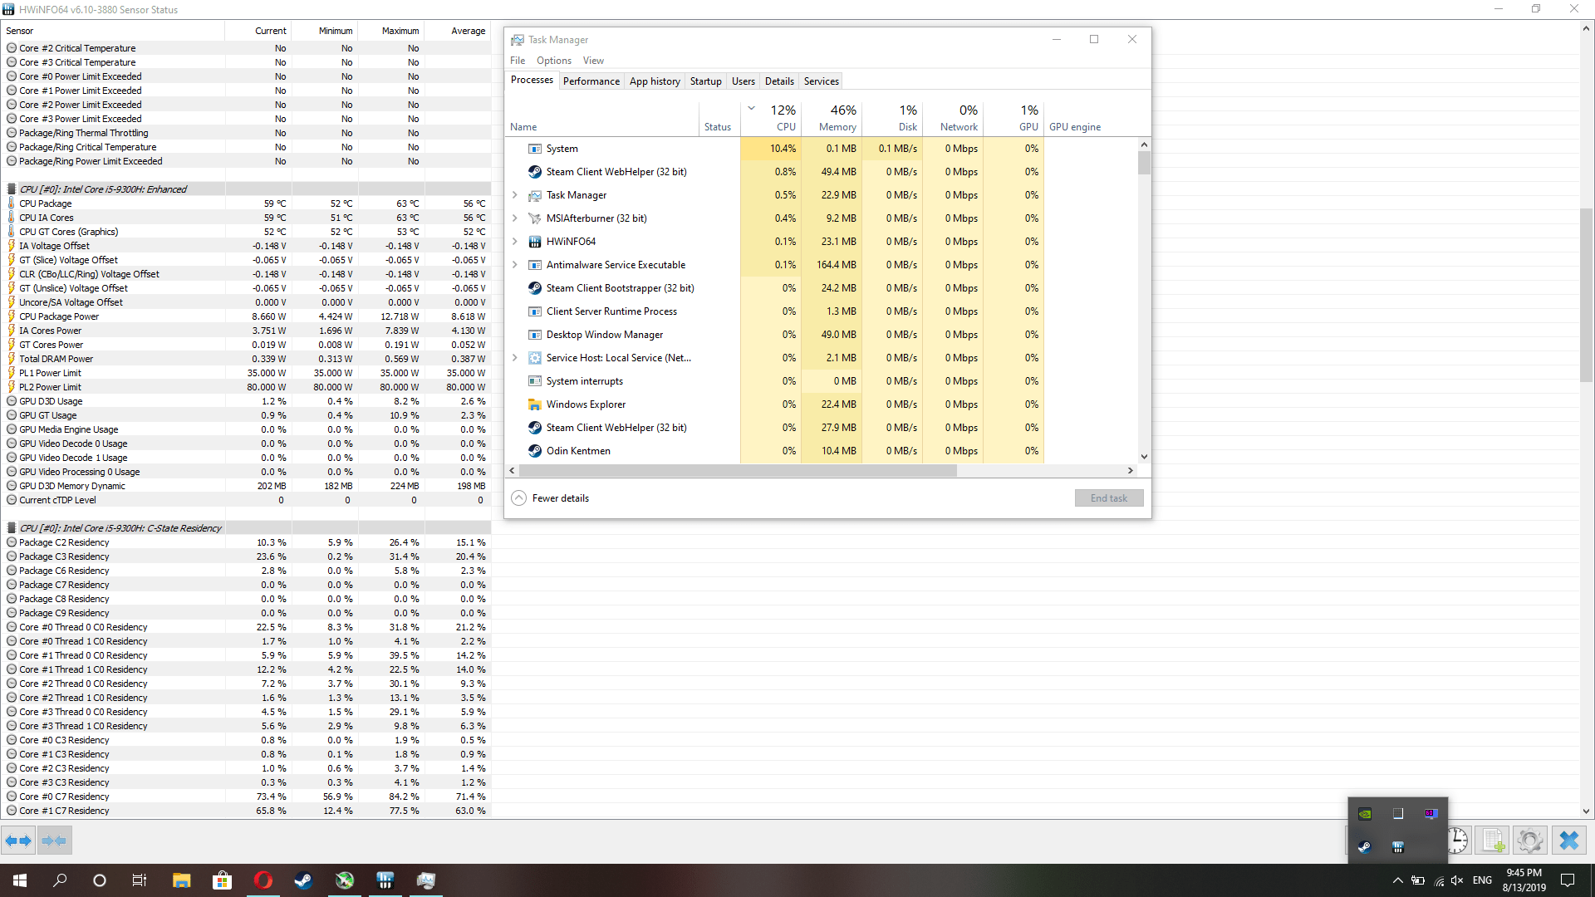
Task: Open HWiNFO settings gear icon
Action: (1529, 841)
